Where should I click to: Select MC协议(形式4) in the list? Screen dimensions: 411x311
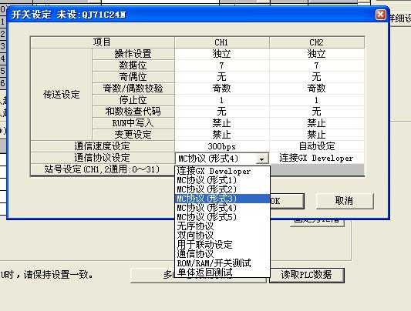click(x=222, y=208)
